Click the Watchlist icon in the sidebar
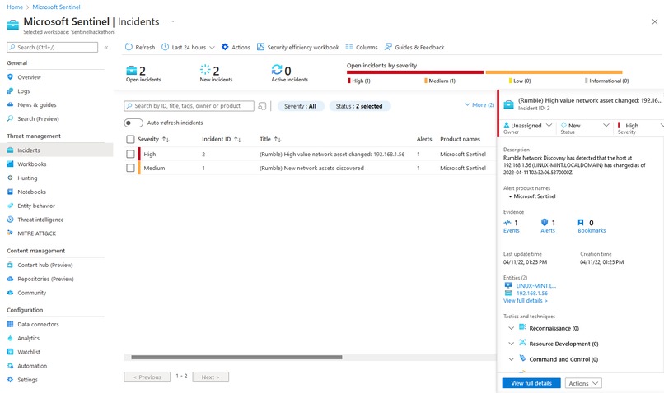The image size is (664, 393). (x=10, y=352)
